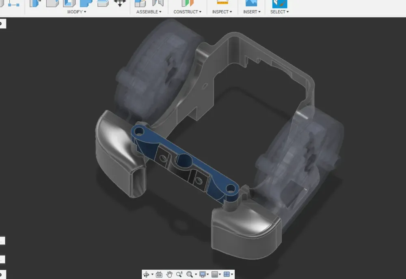406x279 pixels.
Task: Click the SELECT button in the toolbar
Action: pyautogui.click(x=279, y=12)
